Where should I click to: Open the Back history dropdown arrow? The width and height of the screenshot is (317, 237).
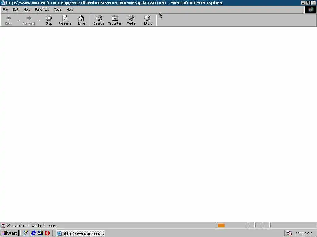tap(19, 20)
